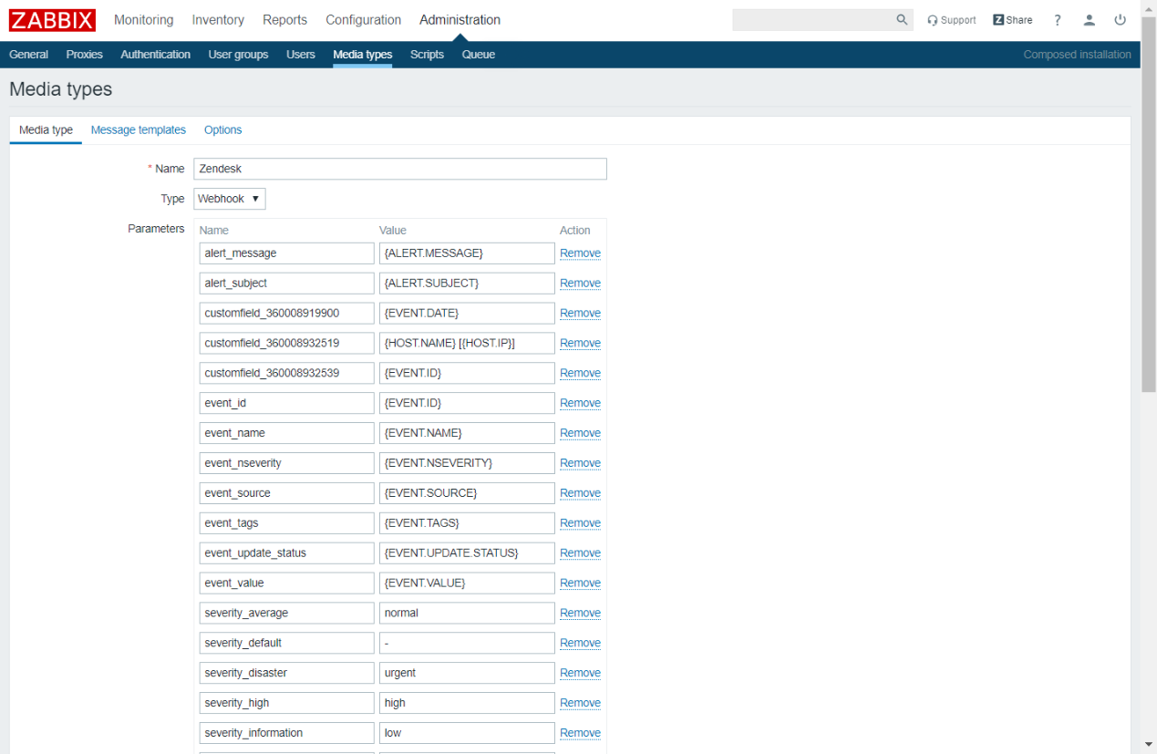Click the Name field containing Zendesk
This screenshot has height=754, width=1157.
399,169
